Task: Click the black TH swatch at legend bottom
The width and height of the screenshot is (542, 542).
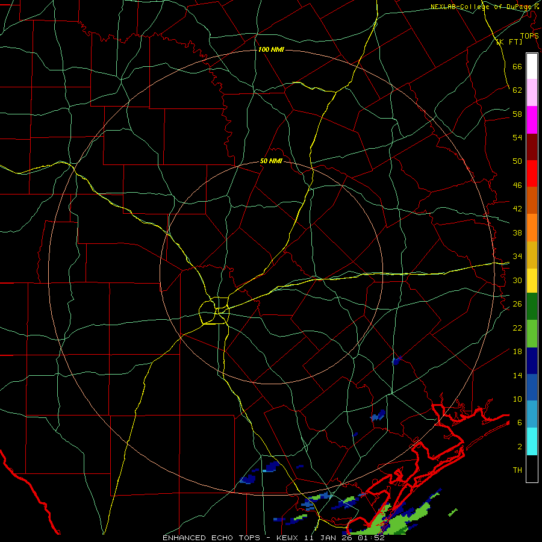Action: pyautogui.click(x=532, y=469)
